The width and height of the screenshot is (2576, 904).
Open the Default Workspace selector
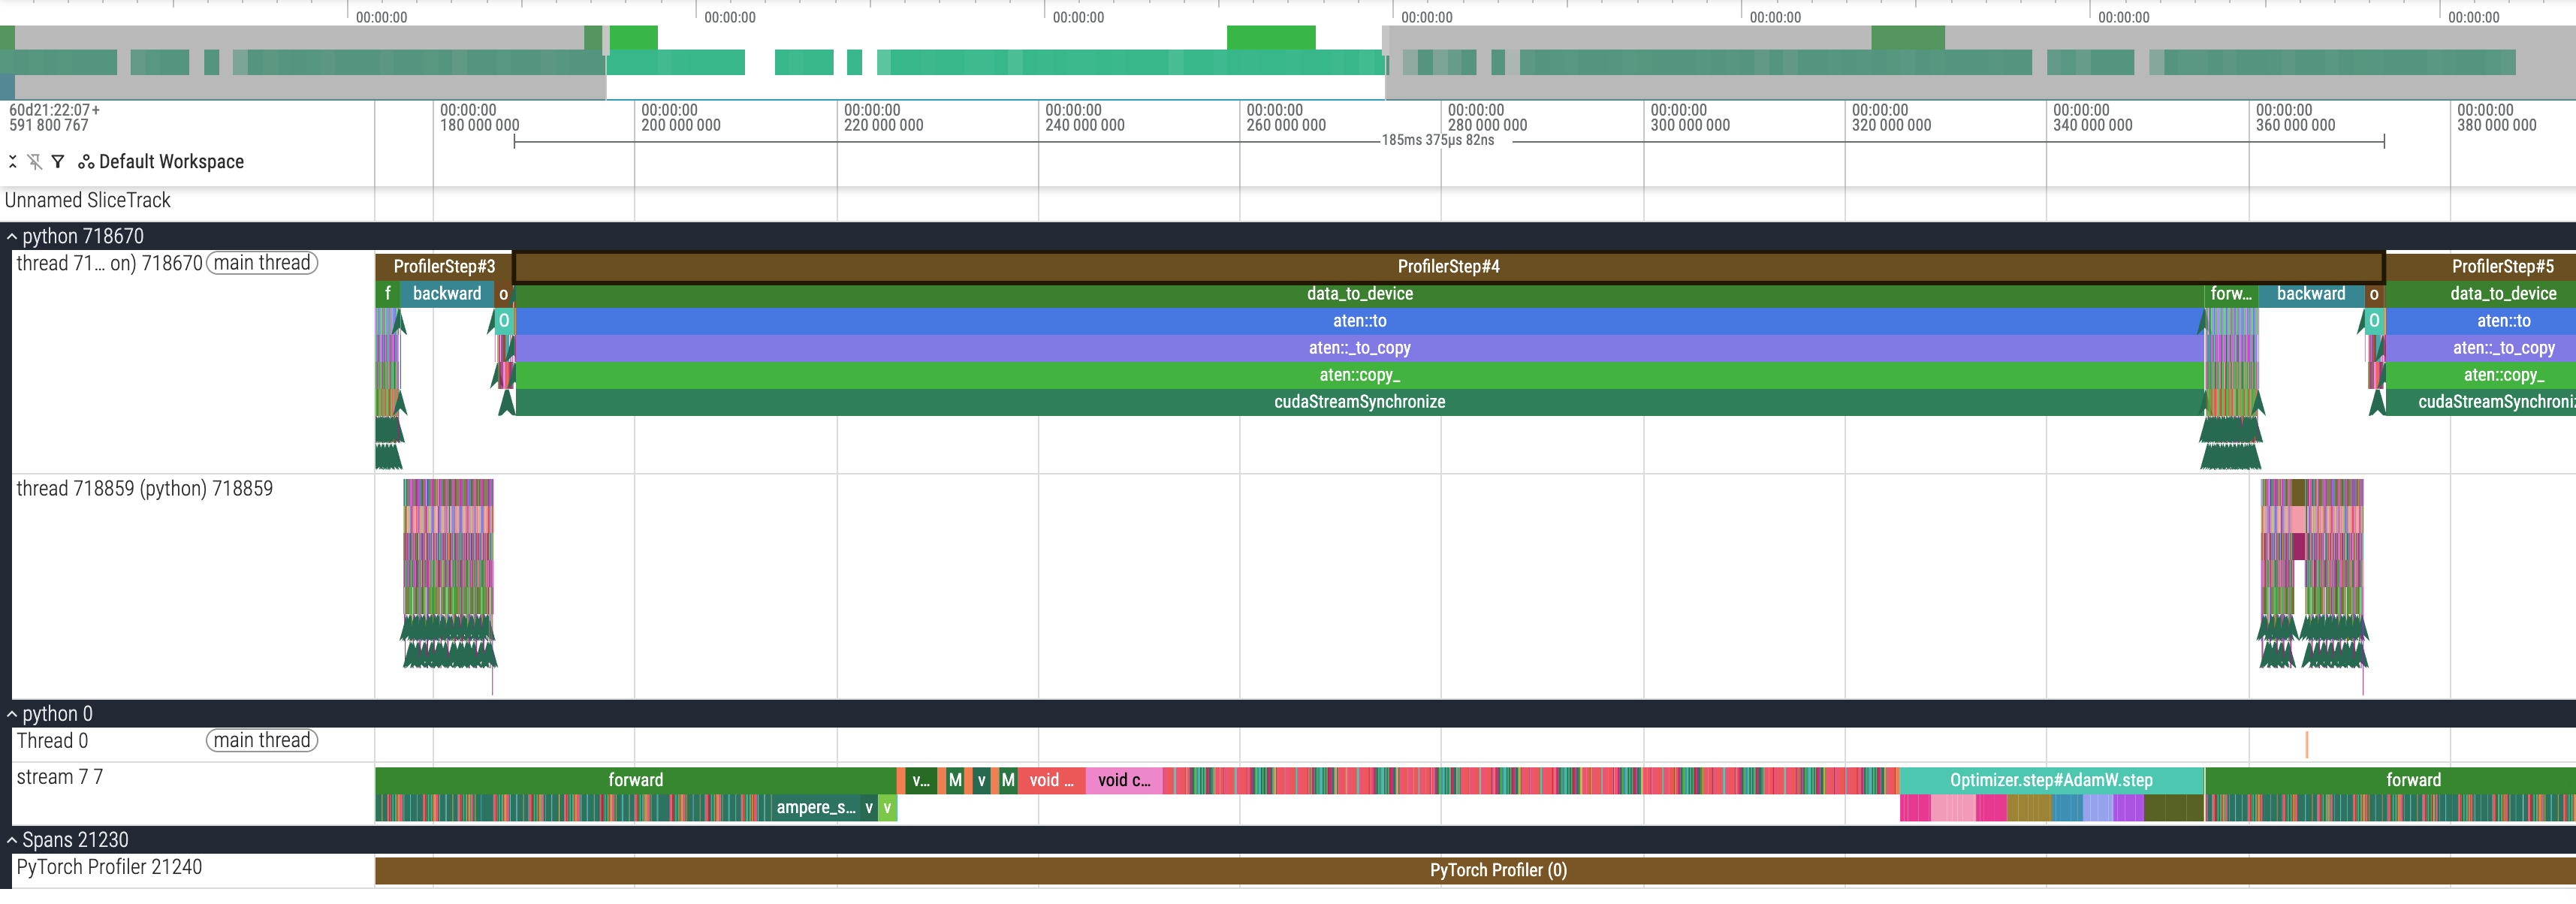pos(171,162)
